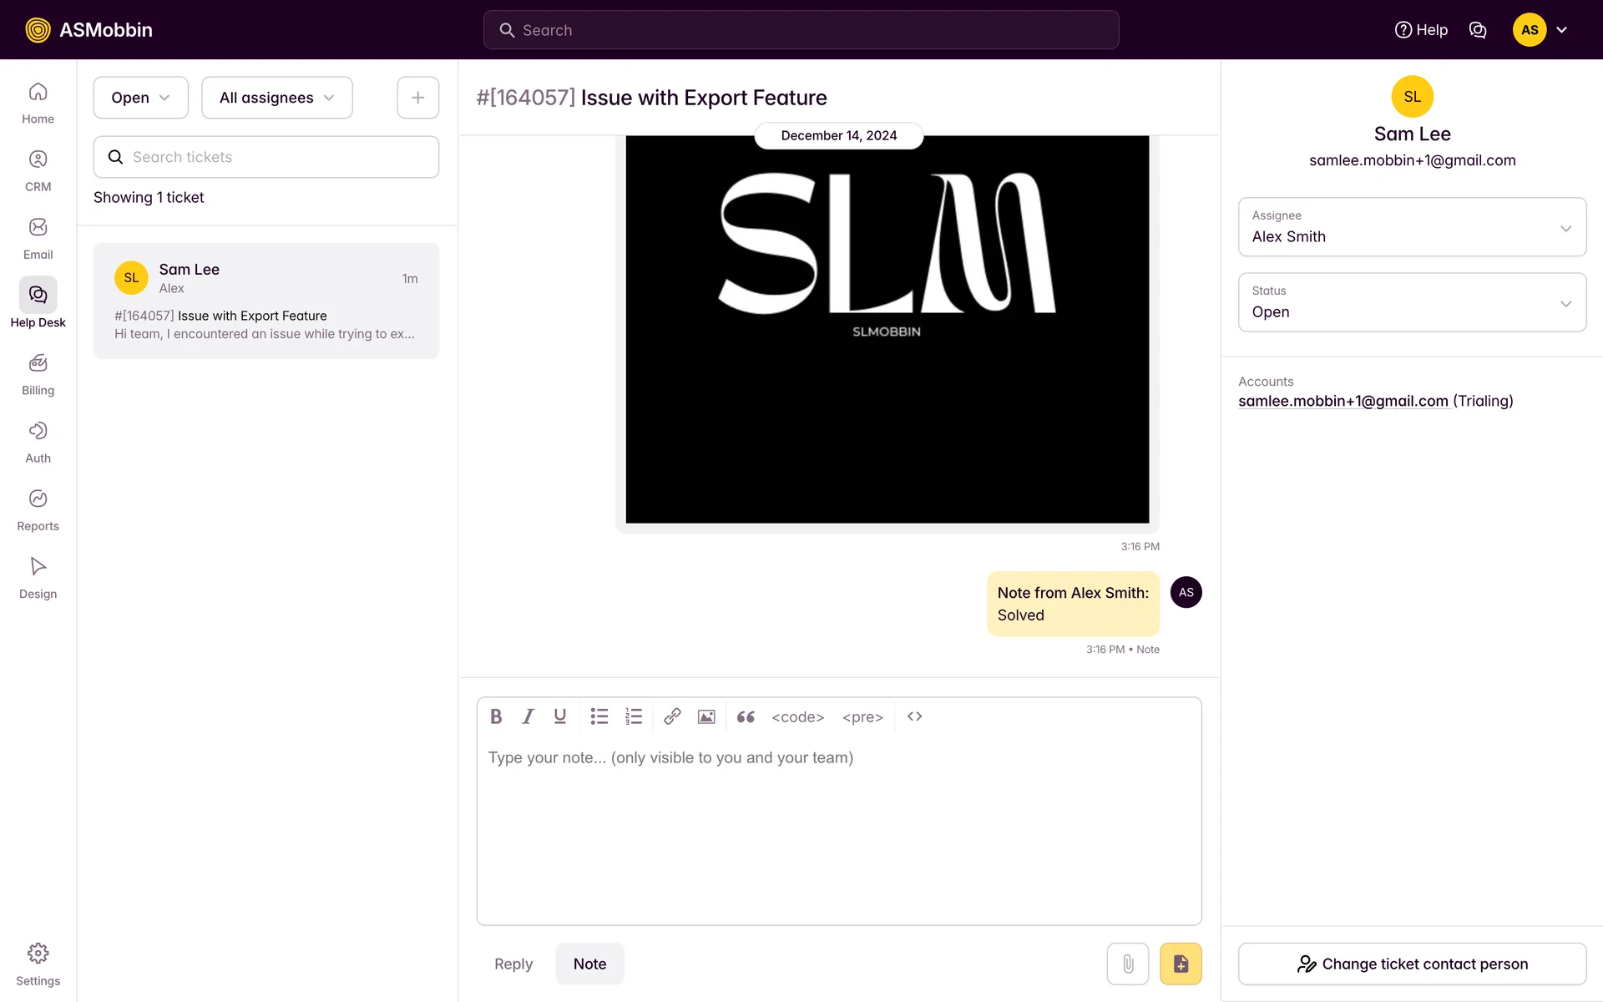Toggle HTML source view in editor
1603x1002 pixels.
click(x=914, y=716)
